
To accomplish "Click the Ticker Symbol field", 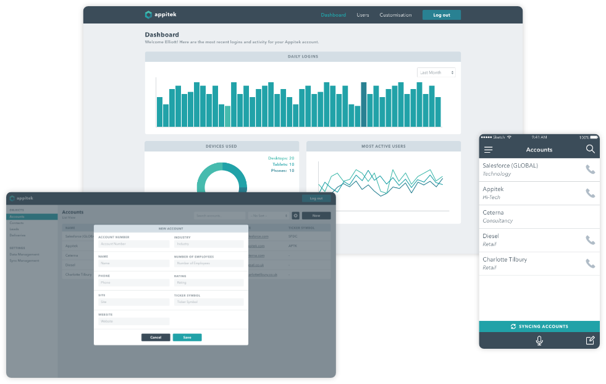I will pyautogui.click(x=209, y=302).
